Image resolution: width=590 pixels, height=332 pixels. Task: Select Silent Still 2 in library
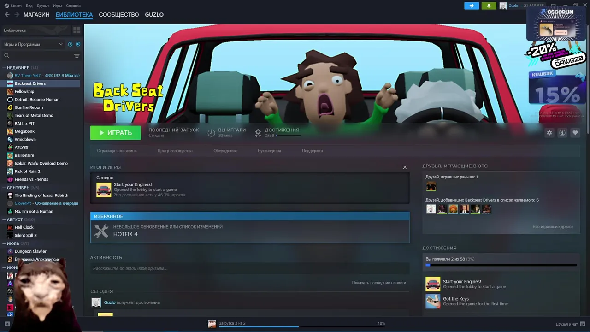pos(40,235)
